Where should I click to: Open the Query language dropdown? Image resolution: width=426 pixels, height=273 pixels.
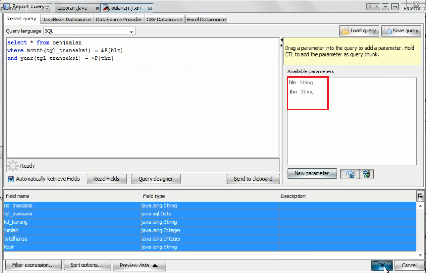pos(132,31)
